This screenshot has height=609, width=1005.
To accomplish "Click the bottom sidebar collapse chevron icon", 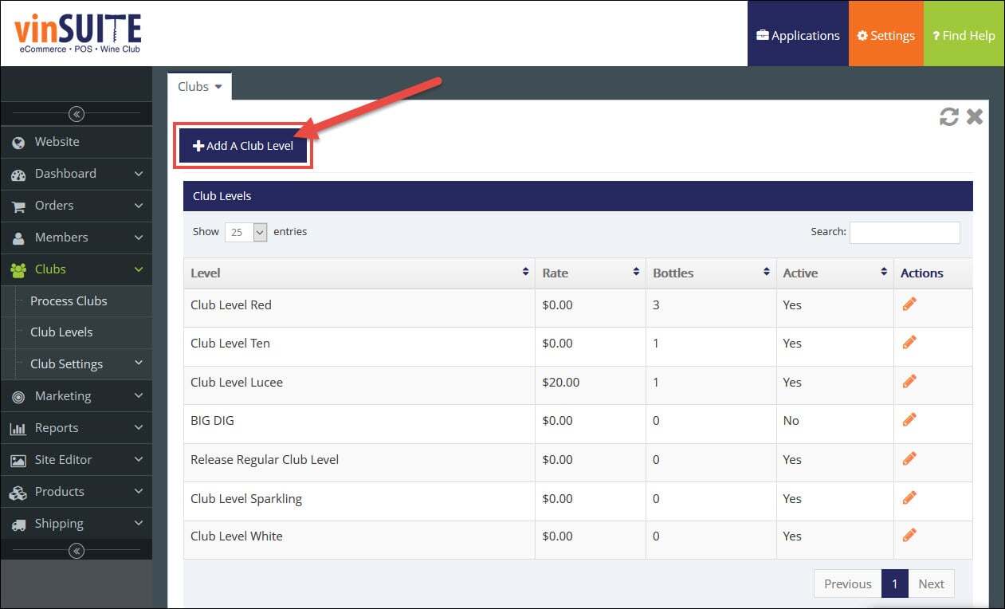I will (77, 551).
